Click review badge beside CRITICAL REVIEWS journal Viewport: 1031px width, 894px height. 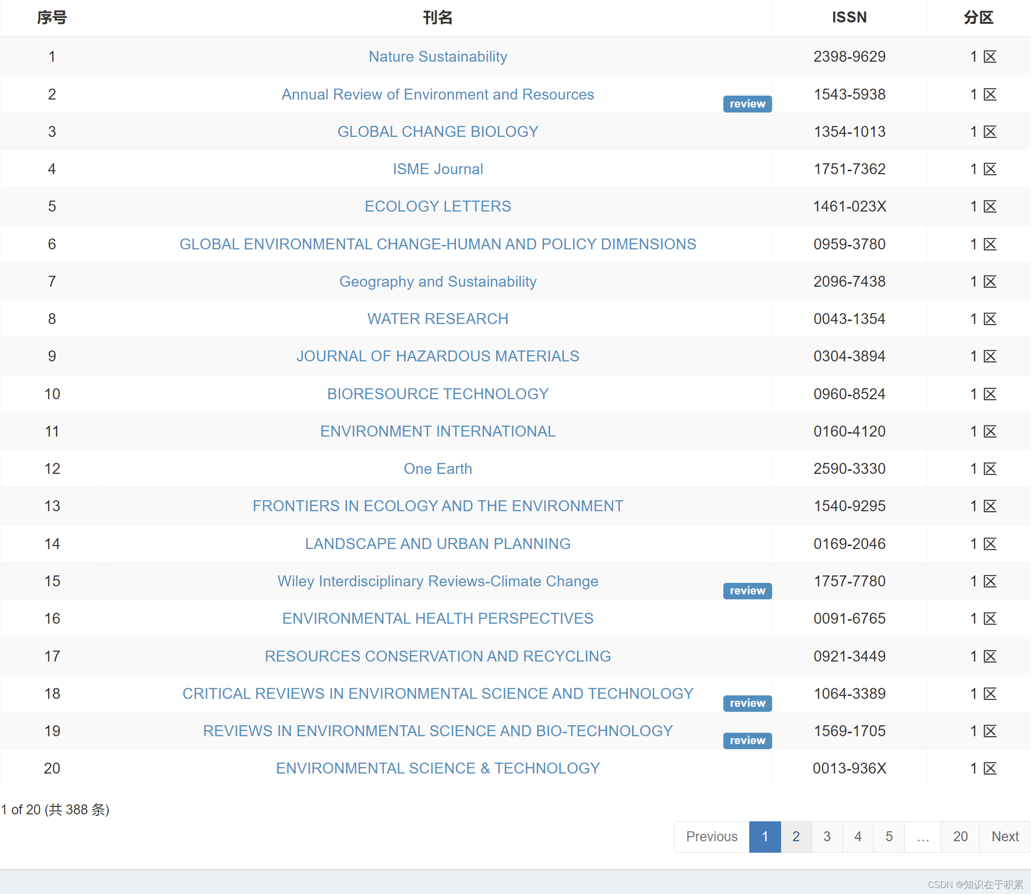point(747,703)
